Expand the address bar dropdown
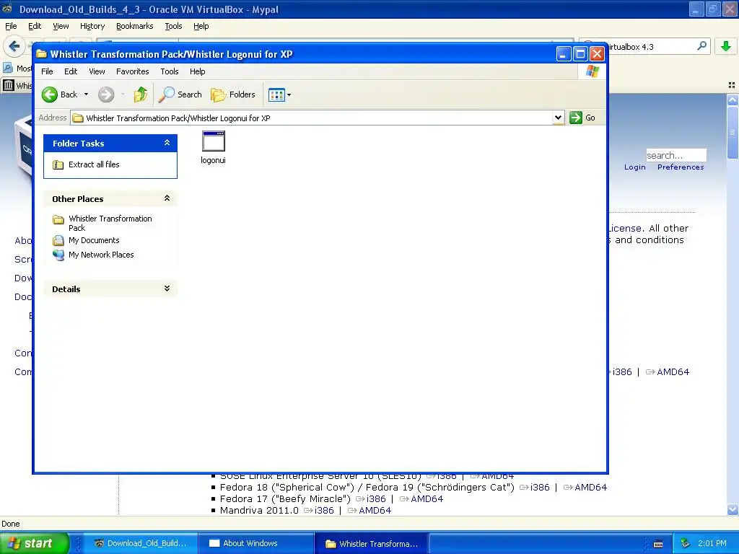739x554 pixels. coord(558,118)
